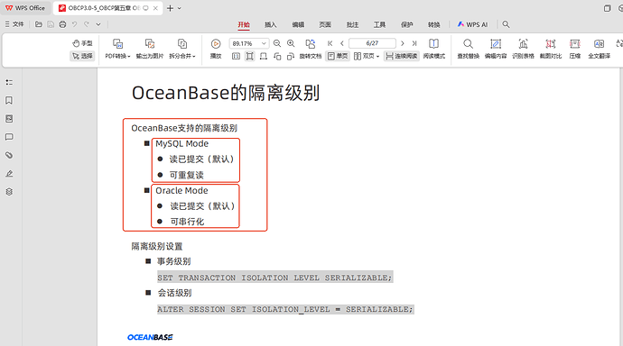This screenshot has width=623, height=346.
Task: Select the 全文翻译 full translation icon
Action: [599, 49]
